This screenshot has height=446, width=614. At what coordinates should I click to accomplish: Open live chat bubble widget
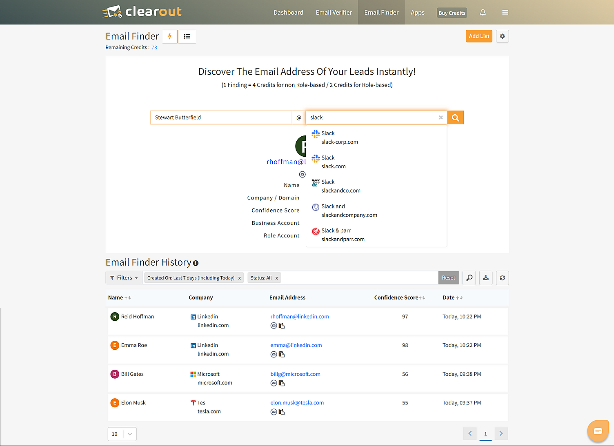point(598,431)
